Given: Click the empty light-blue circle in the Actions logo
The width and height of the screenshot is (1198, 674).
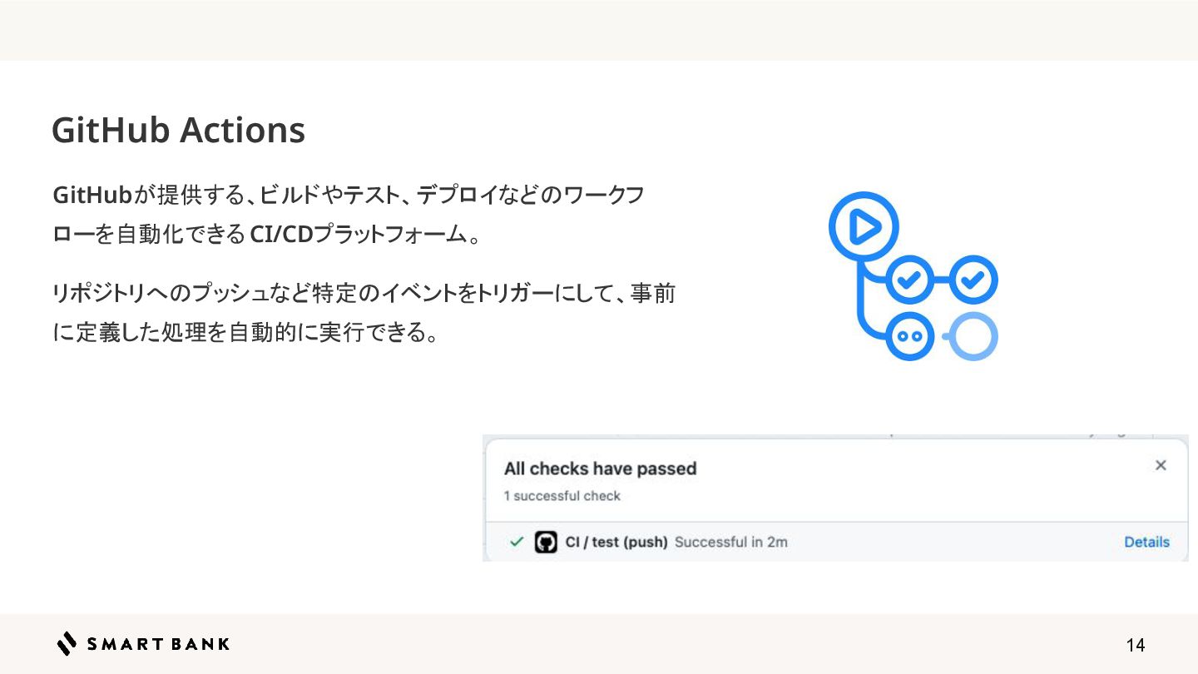Looking at the screenshot, I should (x=973, y=336).
